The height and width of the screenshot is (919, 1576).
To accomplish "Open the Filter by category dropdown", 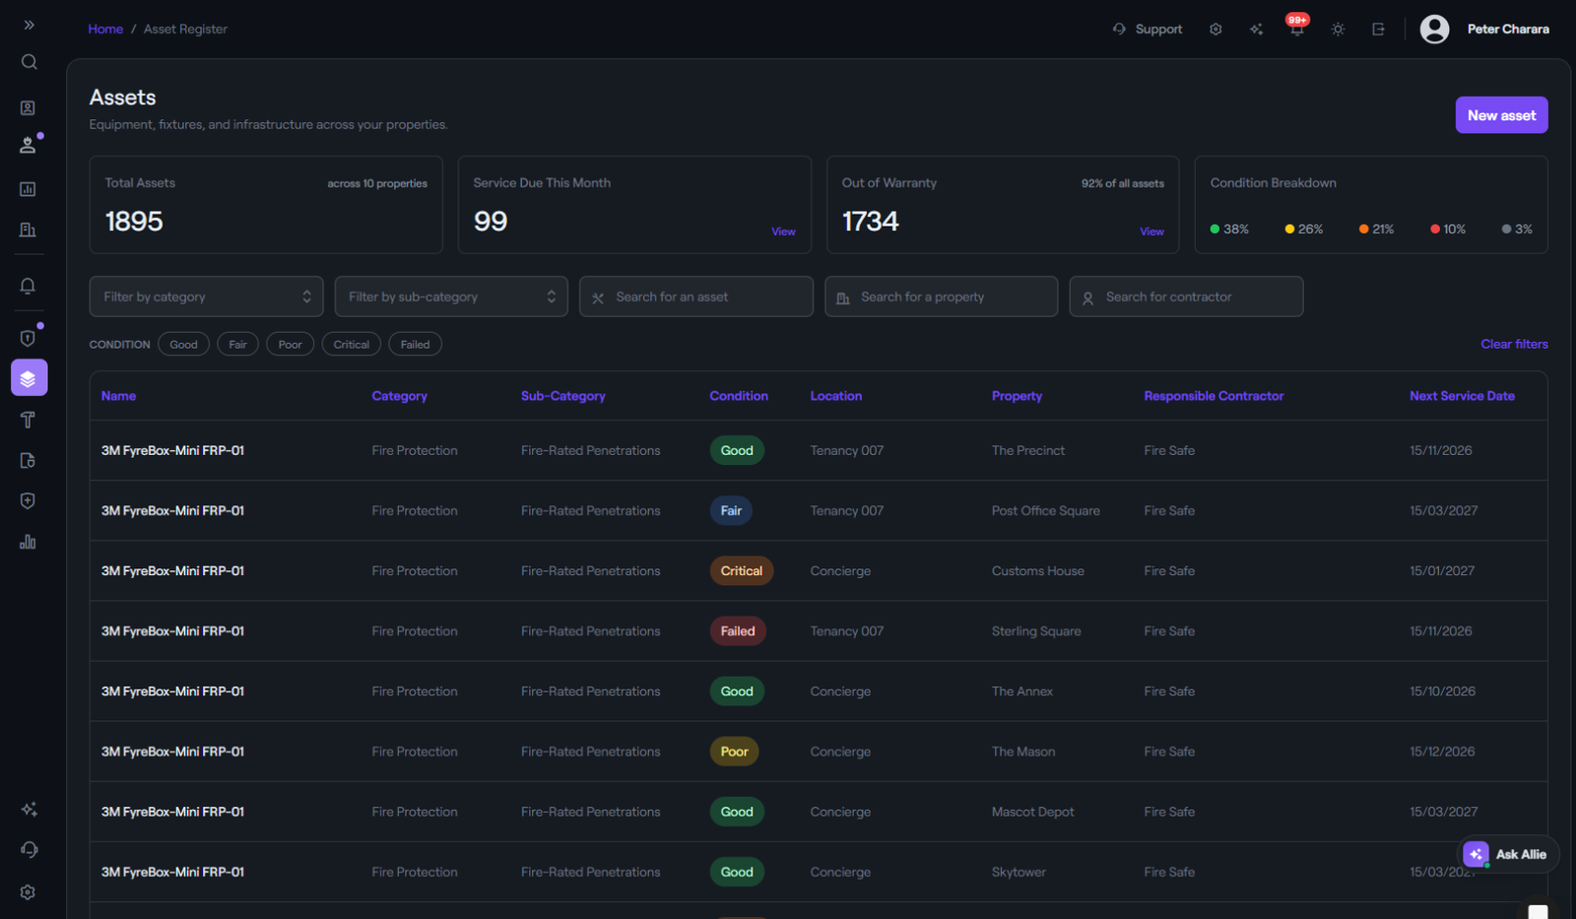I will pyautogui.click(x=206, y=296).
